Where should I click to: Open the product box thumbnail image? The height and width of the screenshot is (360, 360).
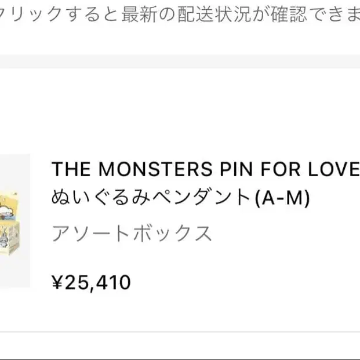click(x=14, y=220)
